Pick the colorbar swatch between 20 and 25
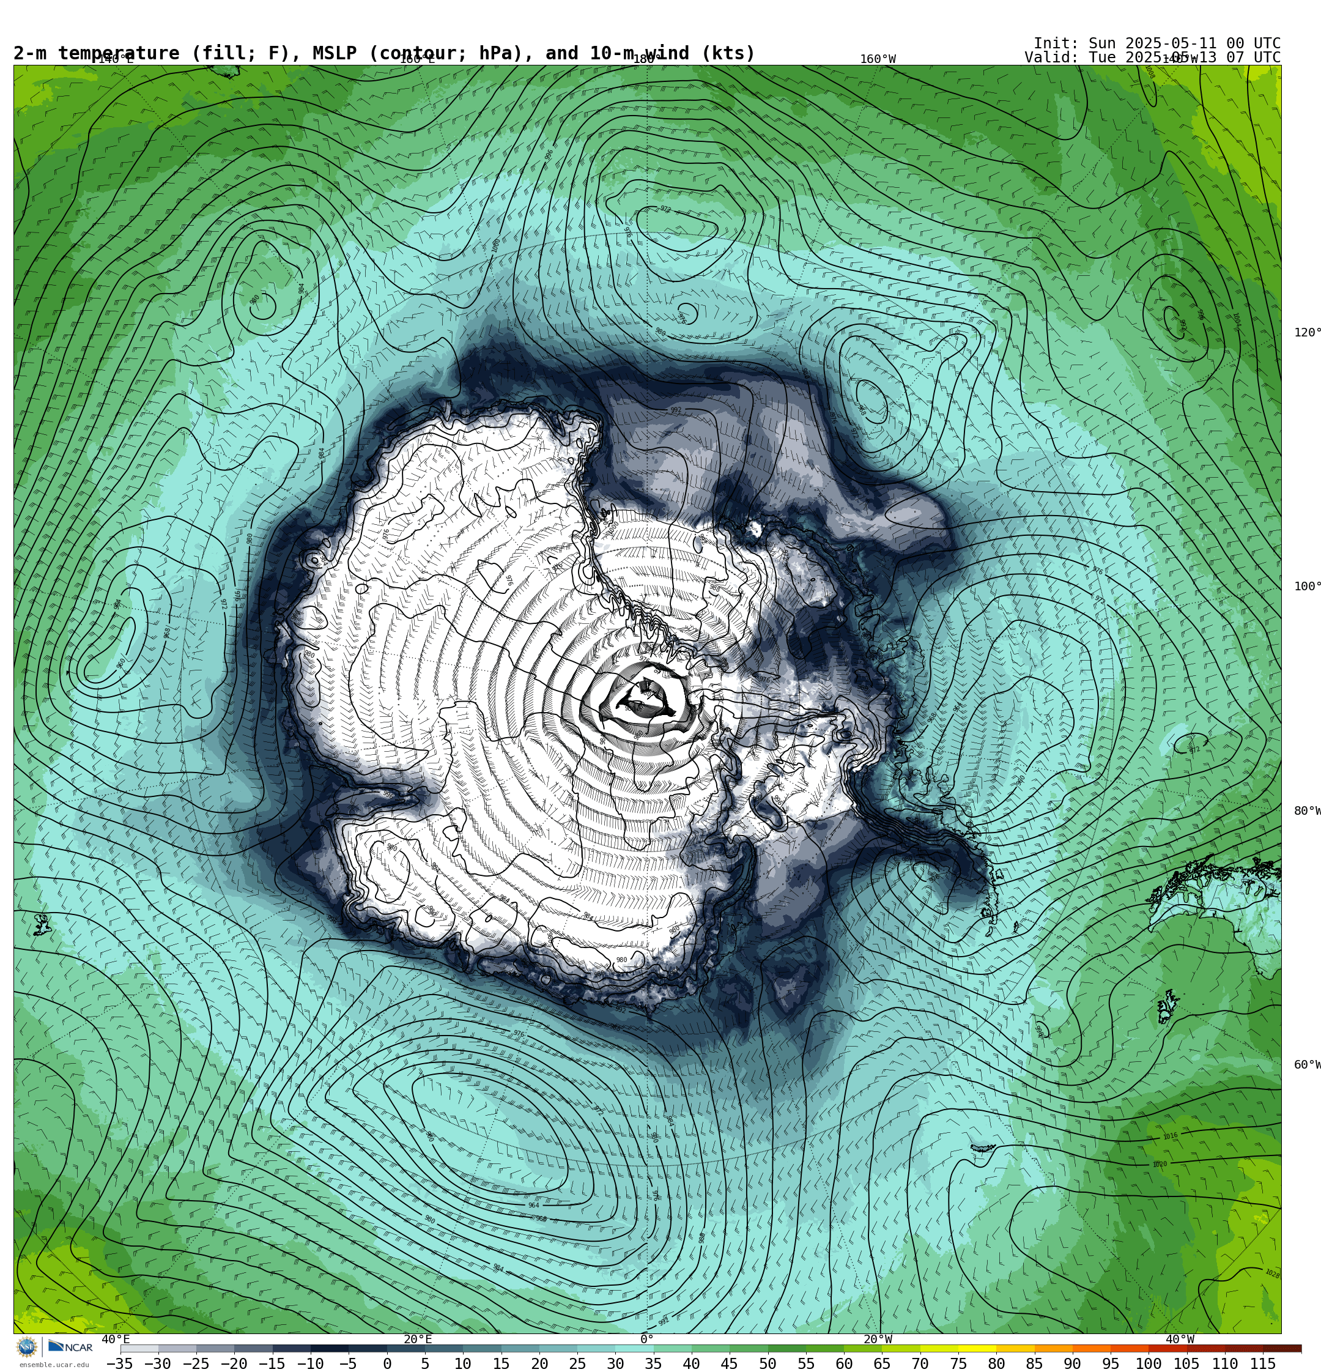This screenshot has height=1372, width=1321. pos(558,1348)
